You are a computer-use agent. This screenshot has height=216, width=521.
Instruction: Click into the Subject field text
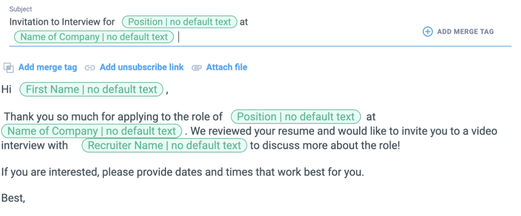(x=62, y=22)
